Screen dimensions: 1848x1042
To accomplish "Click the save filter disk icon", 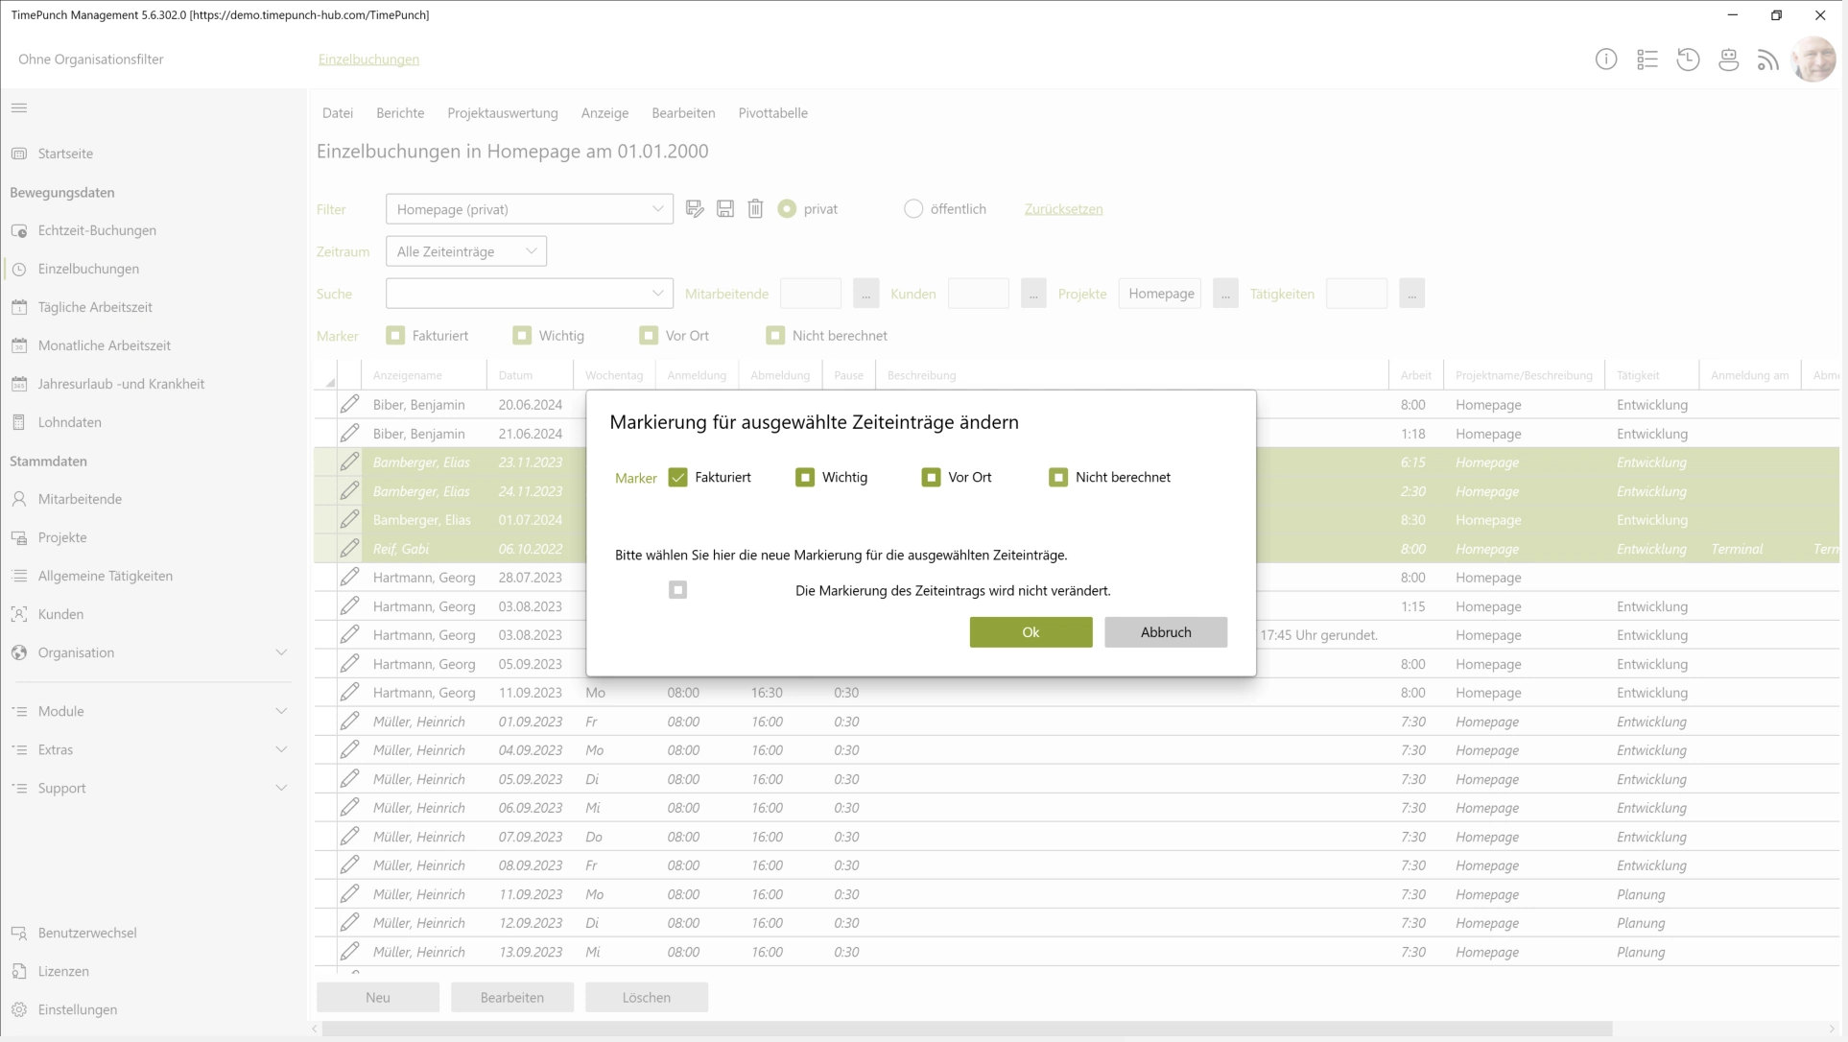I will (x=725, y=209).
